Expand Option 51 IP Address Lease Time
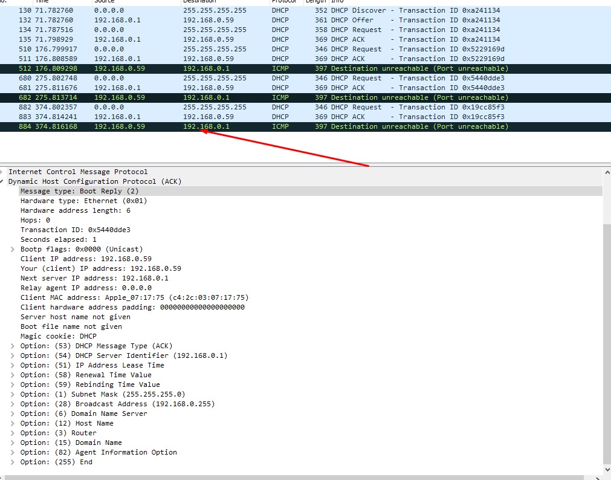 [x=13, y=365]
